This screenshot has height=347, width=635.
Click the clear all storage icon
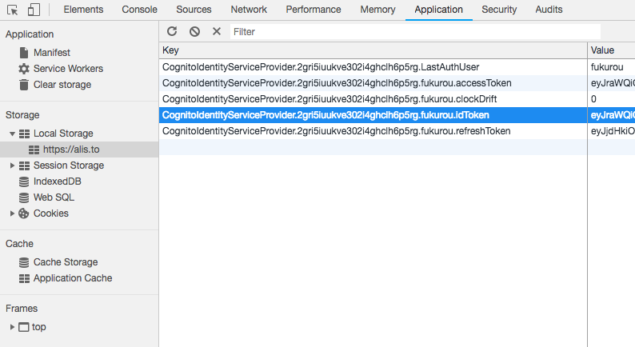pos(194,31)
